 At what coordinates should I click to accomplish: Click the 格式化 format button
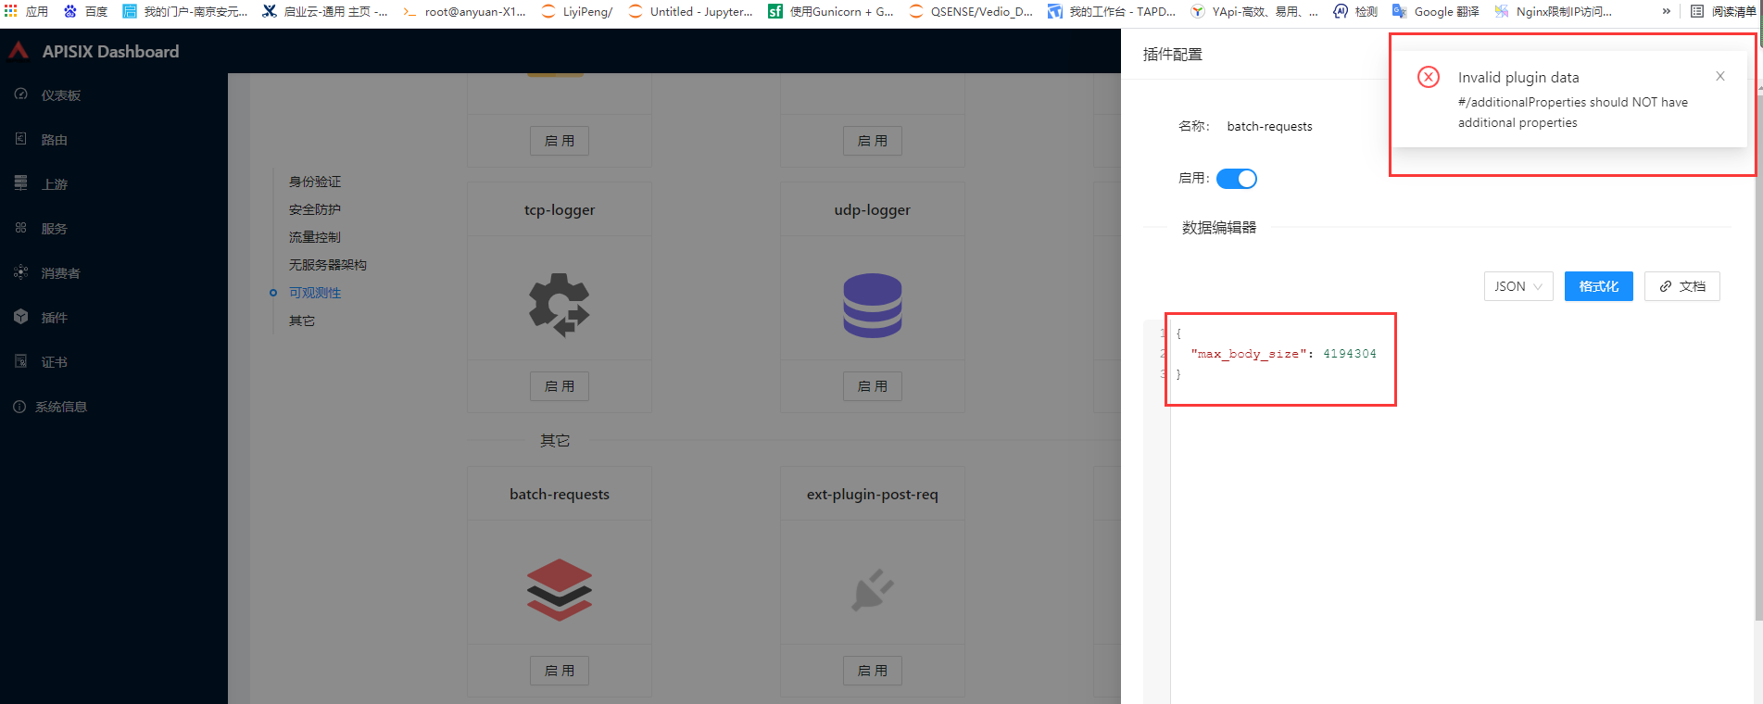click(x=1599, y=286)
